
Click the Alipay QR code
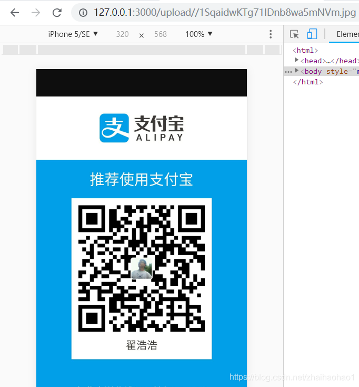pyautogui.click(x=142, y=268)
